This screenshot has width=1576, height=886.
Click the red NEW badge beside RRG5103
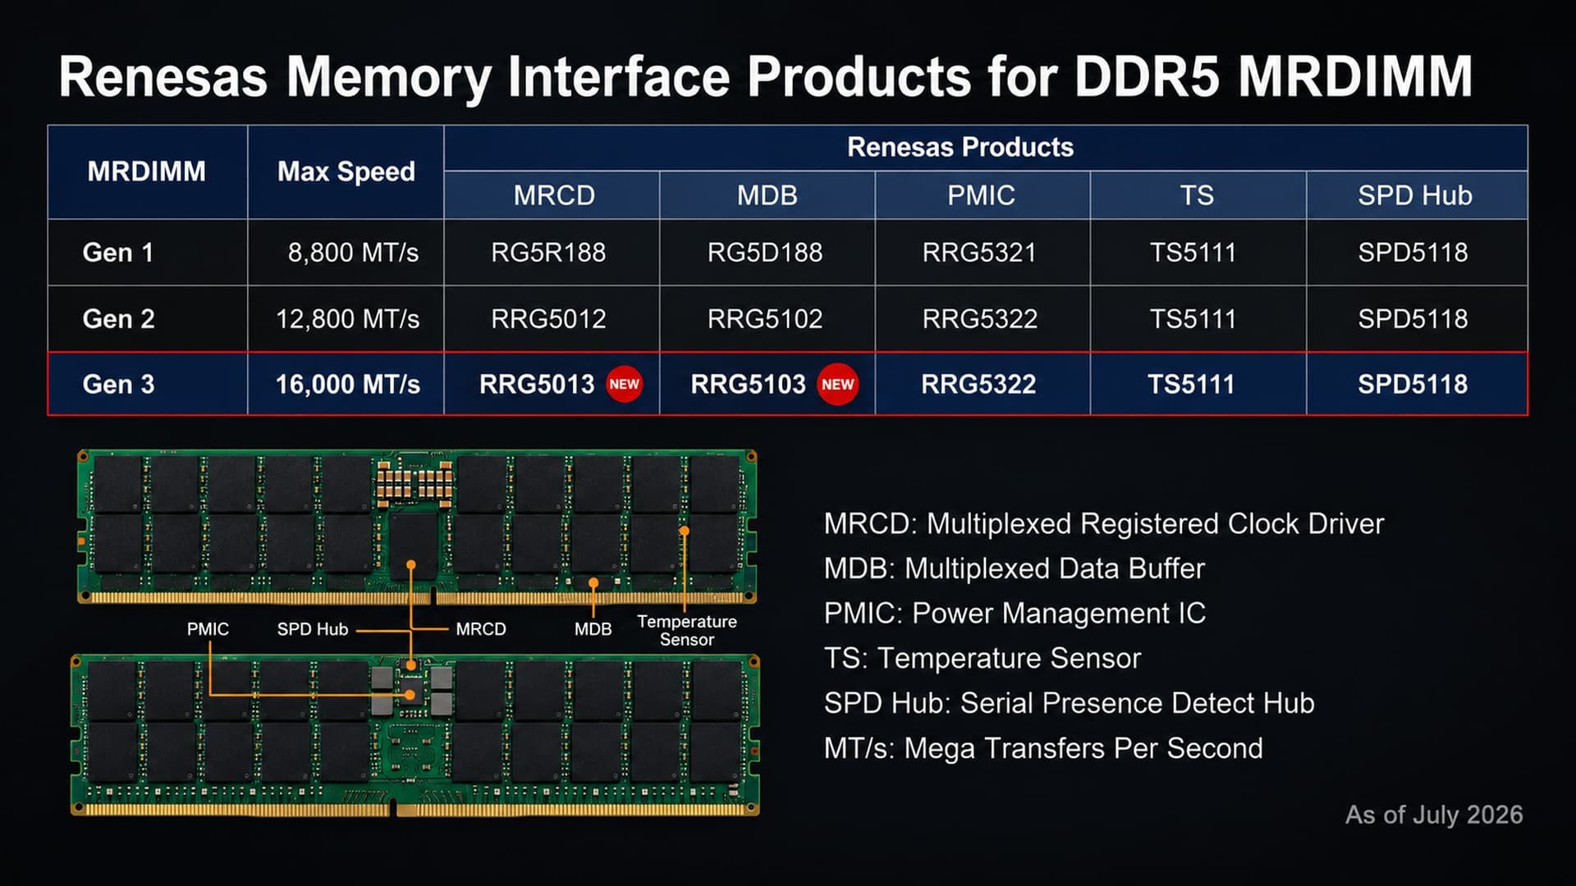(x=837, y=384)
